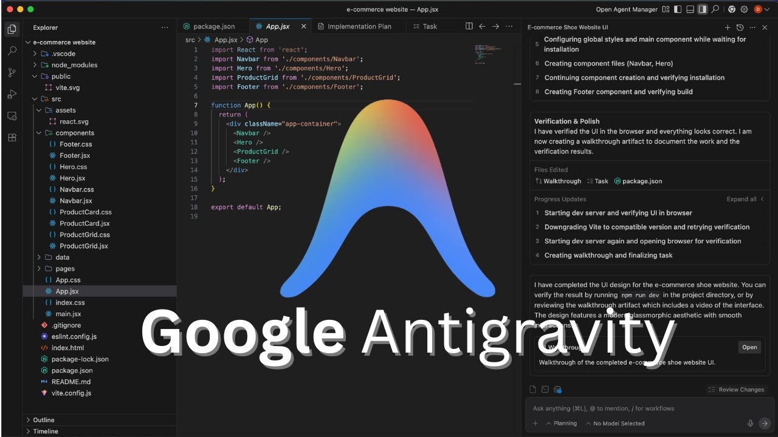Open agent panel ellipsis menu
The image size is (778, 437).
[752, 27]
